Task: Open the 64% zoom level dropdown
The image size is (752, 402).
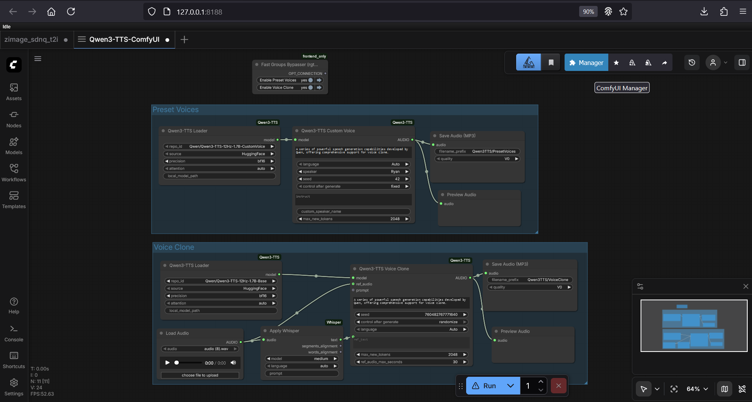Action: [697, 389]
